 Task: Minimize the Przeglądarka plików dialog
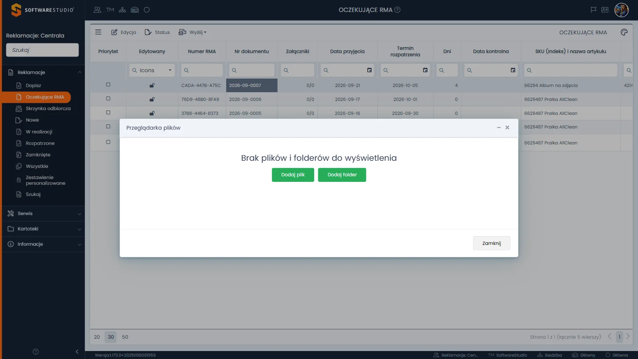coord(498,128)
